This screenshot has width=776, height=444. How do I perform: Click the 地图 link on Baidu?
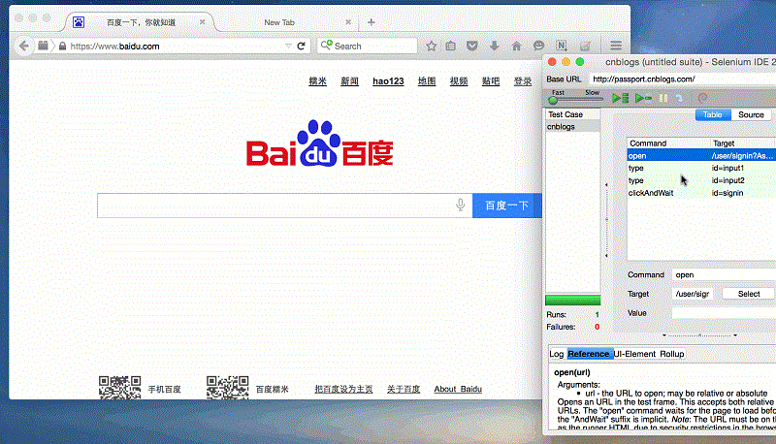point(427,81)
